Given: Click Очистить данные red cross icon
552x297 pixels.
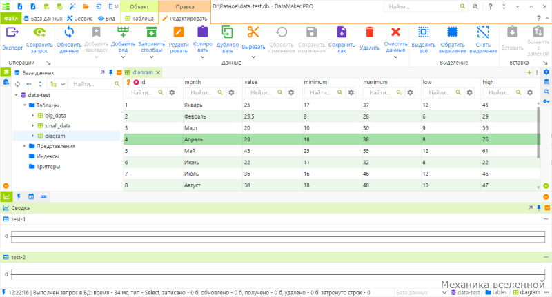Looking at the screenshot, I should (395, 32).
